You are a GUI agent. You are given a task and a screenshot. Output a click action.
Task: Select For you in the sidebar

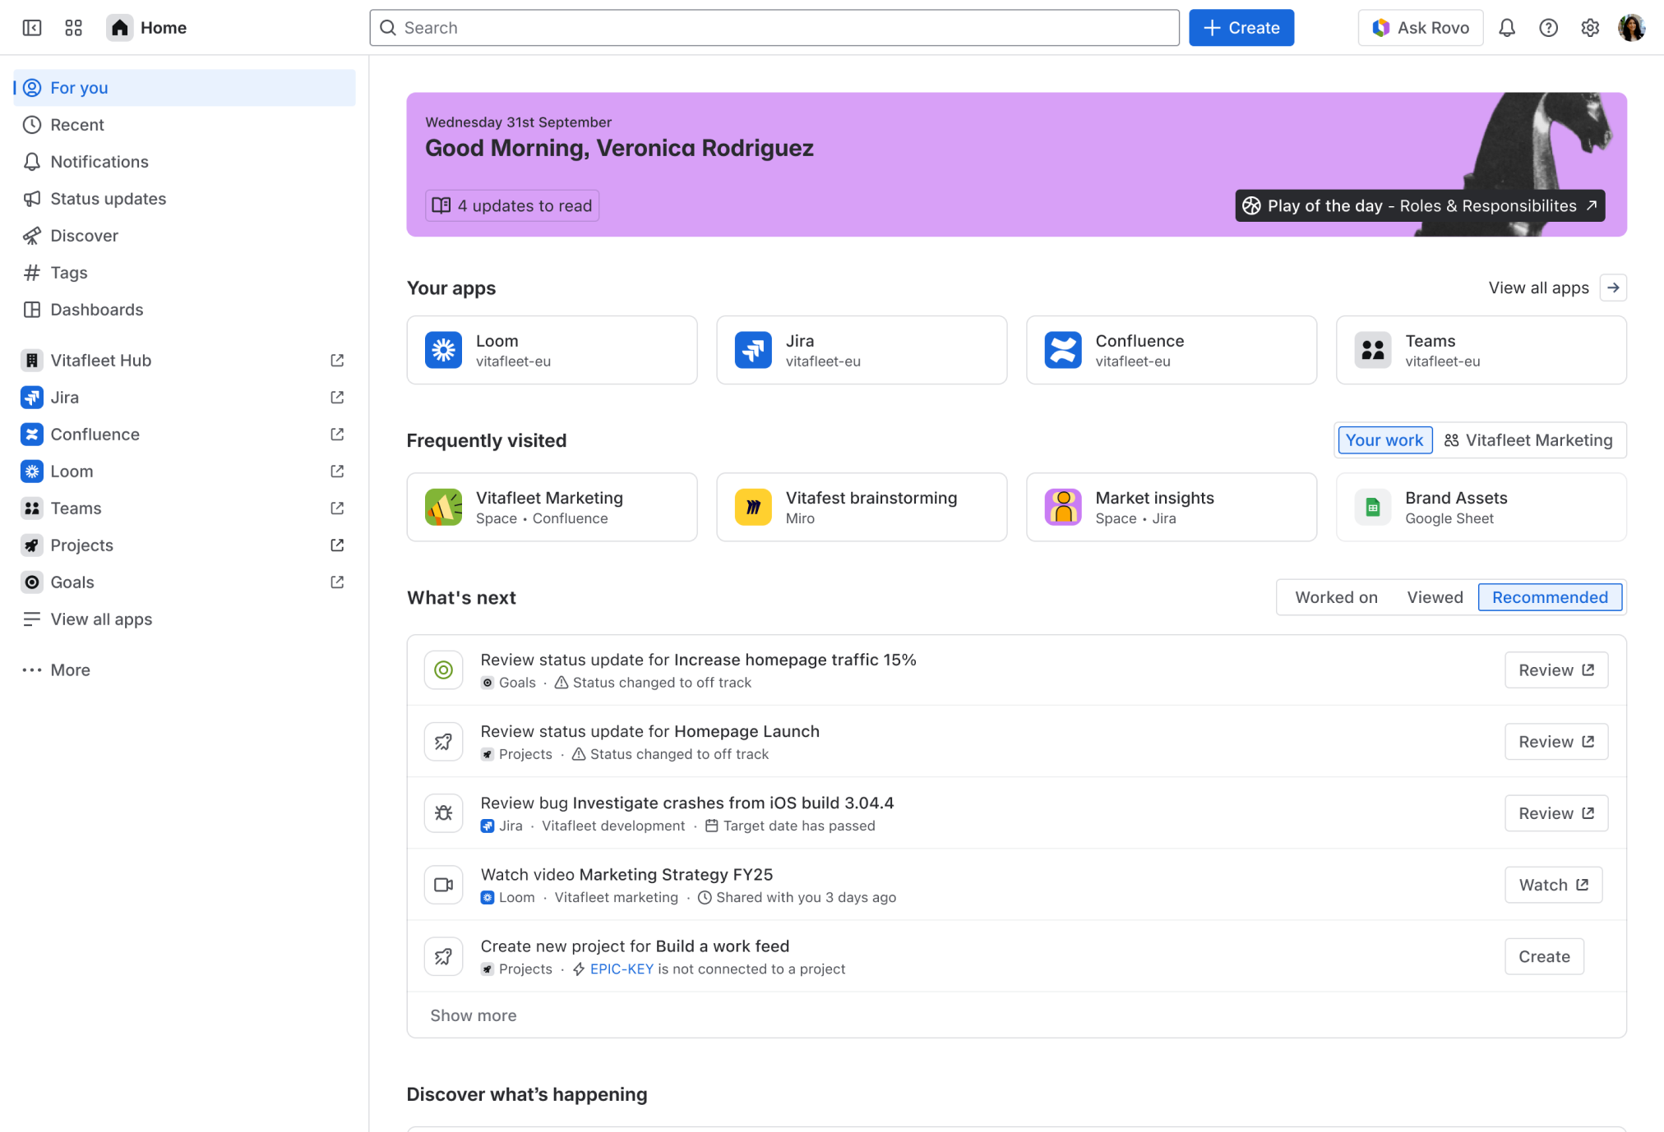pyautogui.click(x=184, y=88)
